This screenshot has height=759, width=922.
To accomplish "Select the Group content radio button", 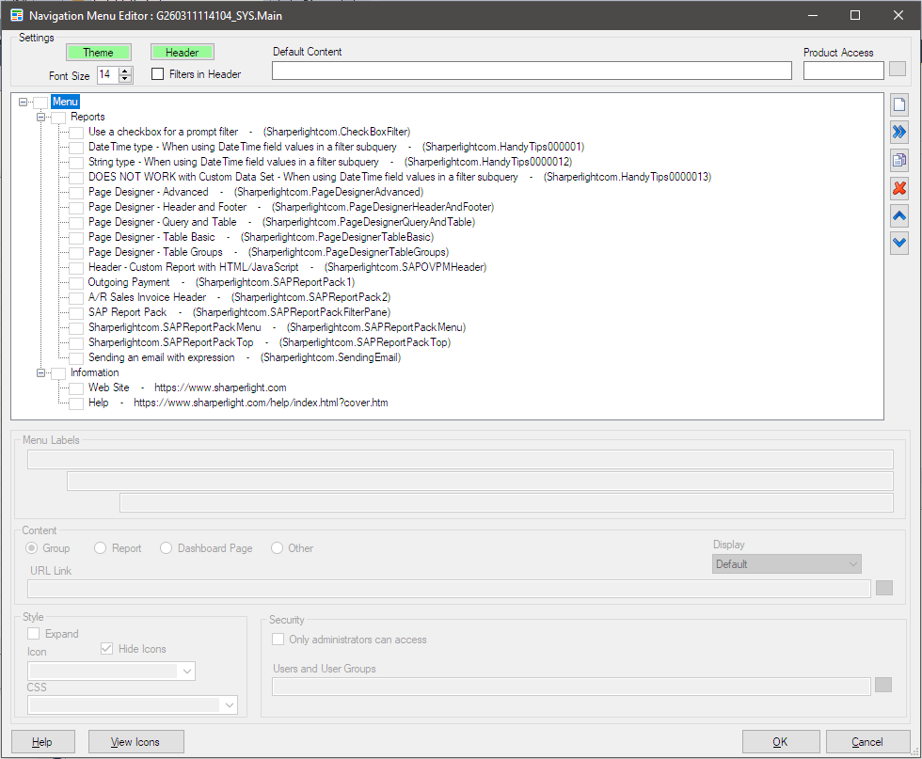I will [x=32, y=548].
